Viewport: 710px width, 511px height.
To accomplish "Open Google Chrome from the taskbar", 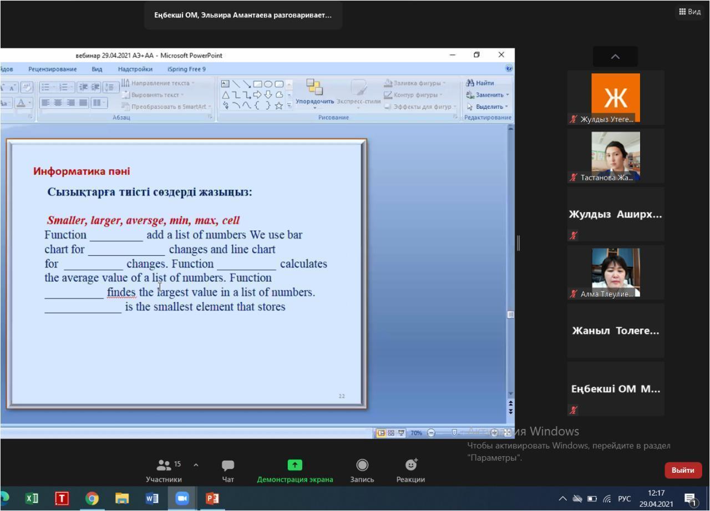I will pyautogui.click(x=92, y=499).
